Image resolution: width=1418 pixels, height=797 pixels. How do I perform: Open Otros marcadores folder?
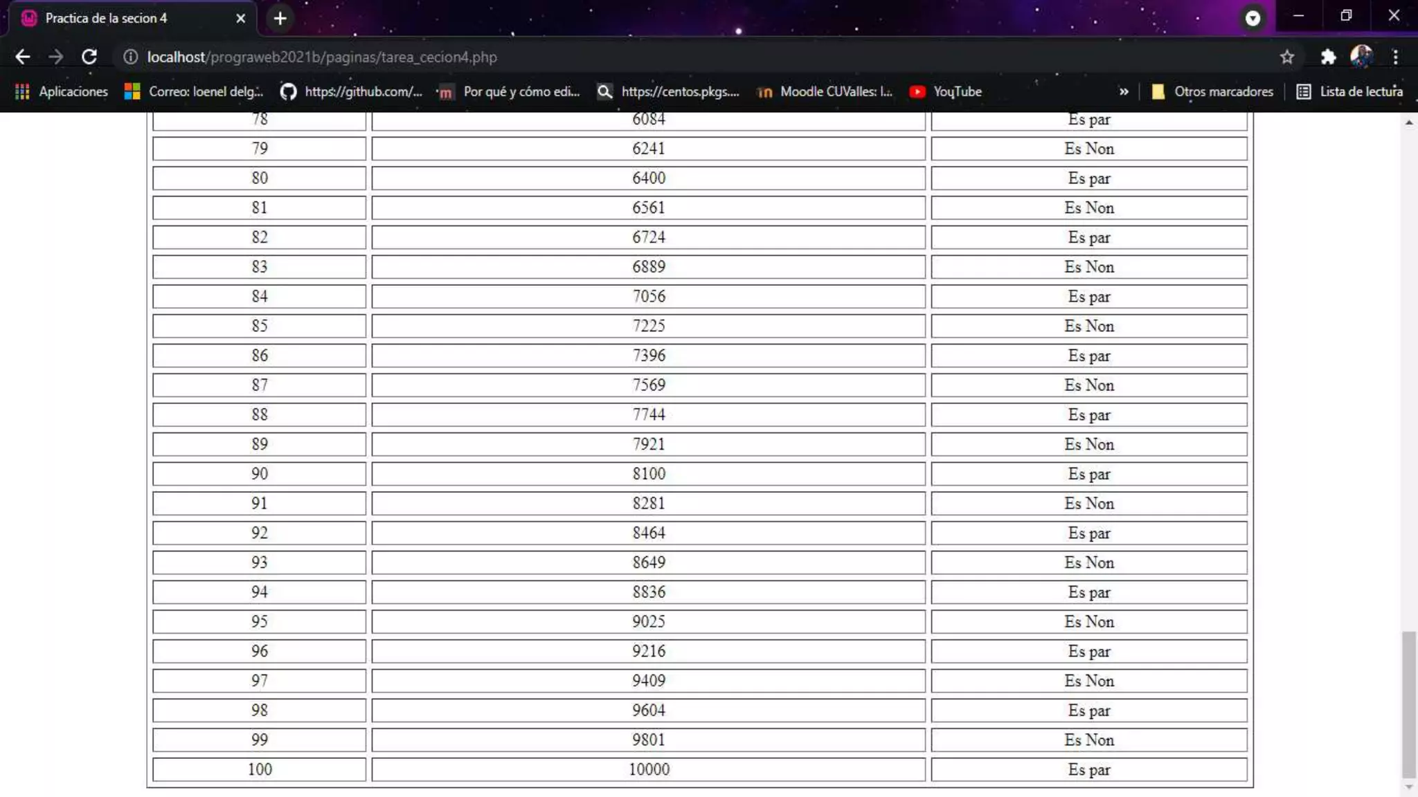(1212, 91)
